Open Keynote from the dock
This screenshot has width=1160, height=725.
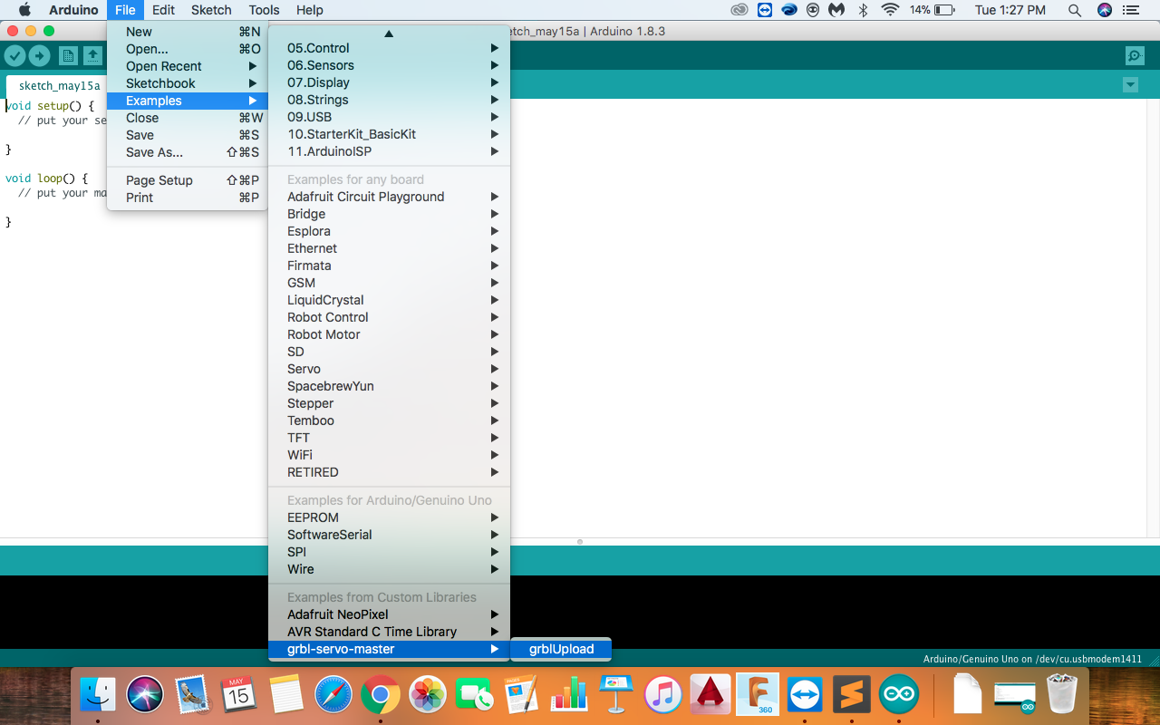616,696
